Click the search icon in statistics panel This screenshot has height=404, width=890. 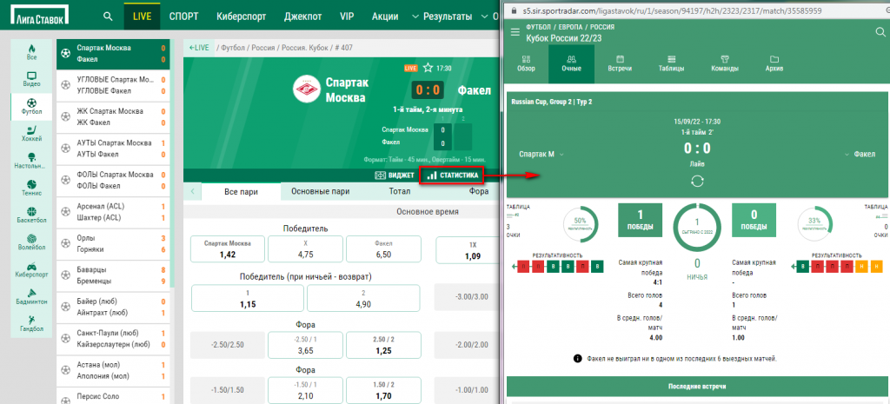coord(880,32)
